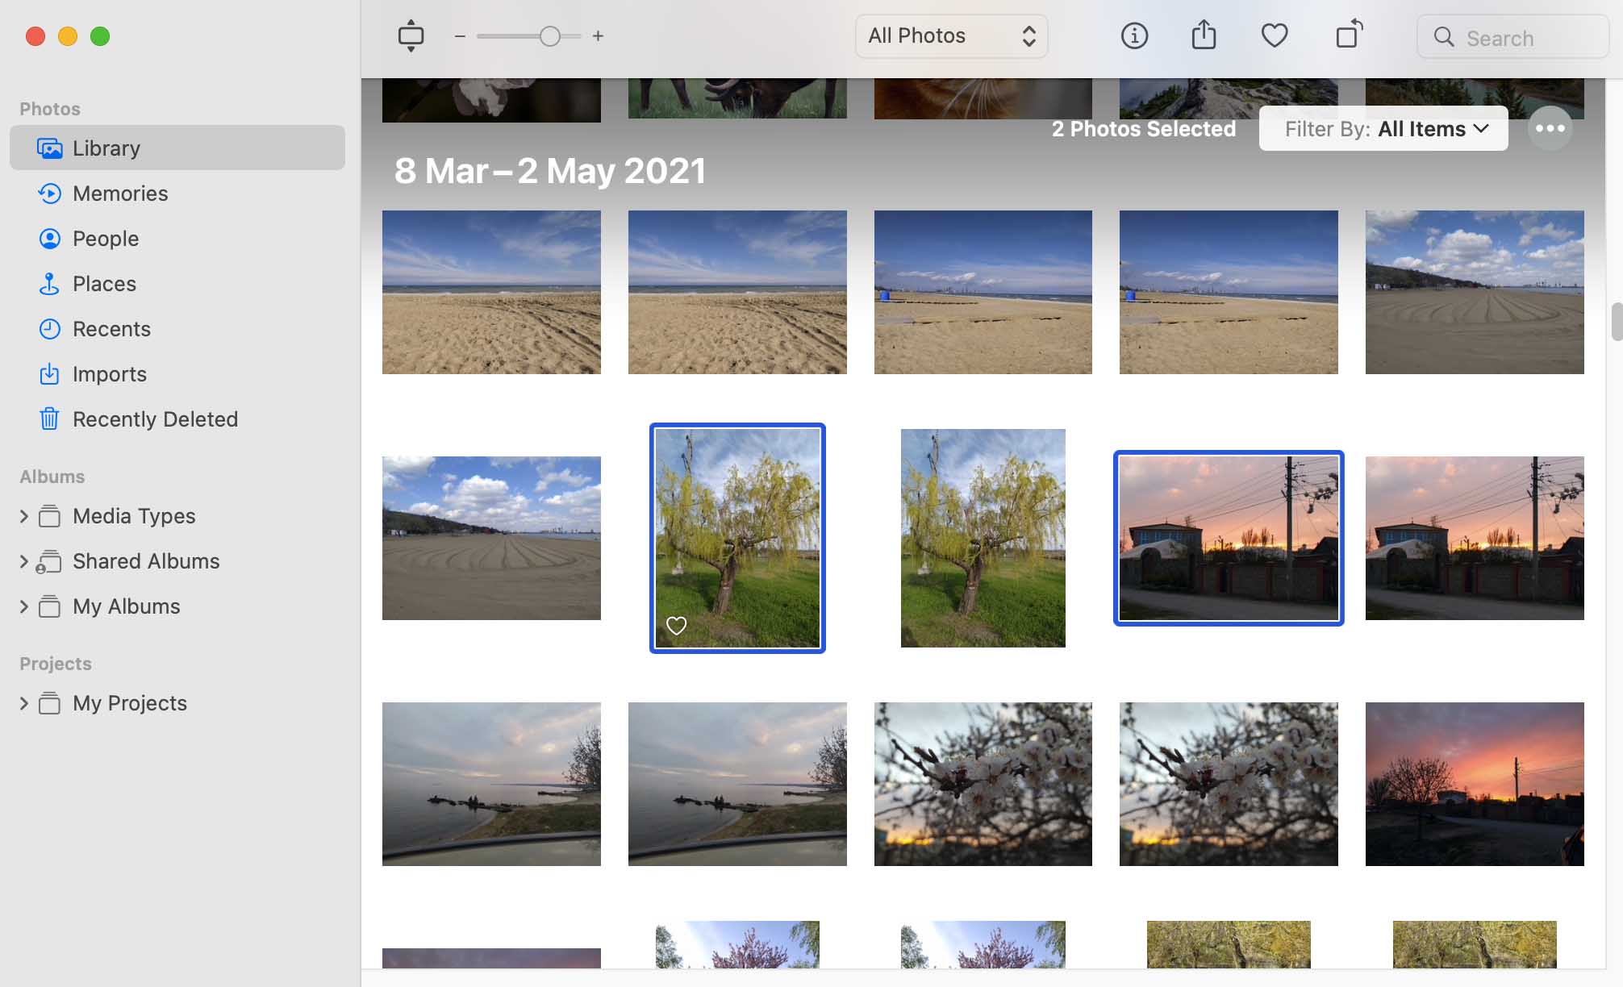Adjust the thumbnail size zoom slider
1623x987 pixels.
coord(549,35)
